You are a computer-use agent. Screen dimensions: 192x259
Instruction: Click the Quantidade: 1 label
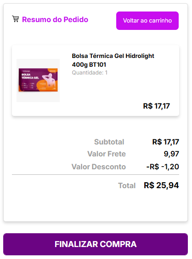(90, 73)
